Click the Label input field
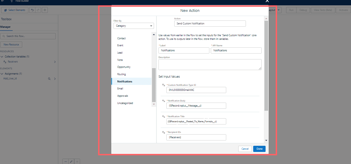This screenshot has height=164, width=351. coord(184,50)
